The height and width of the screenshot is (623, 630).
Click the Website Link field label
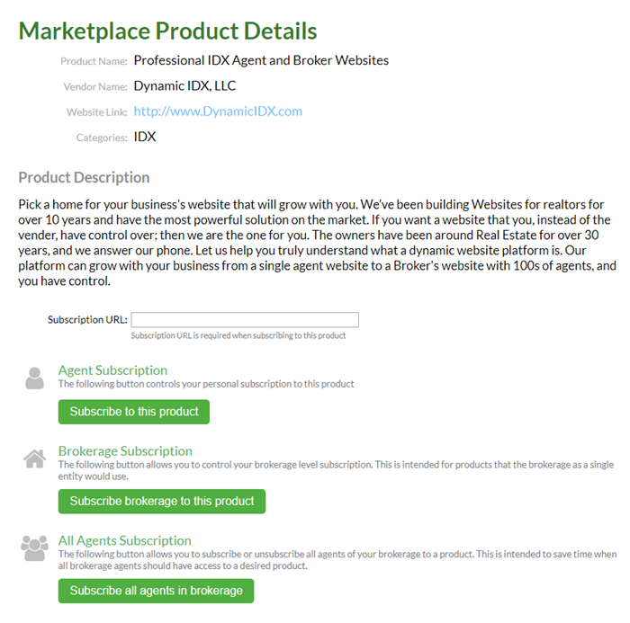click(96, 112)
